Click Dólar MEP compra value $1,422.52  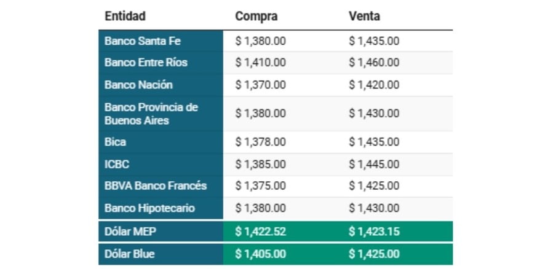[x=261, y=232]
